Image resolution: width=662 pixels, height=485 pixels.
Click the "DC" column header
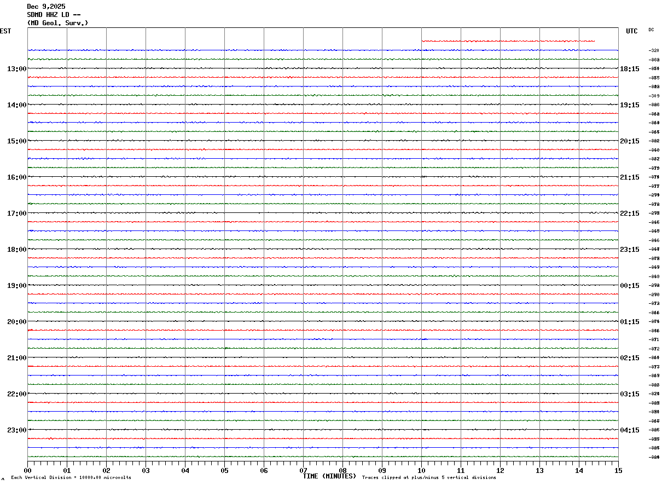pos(651,30)
